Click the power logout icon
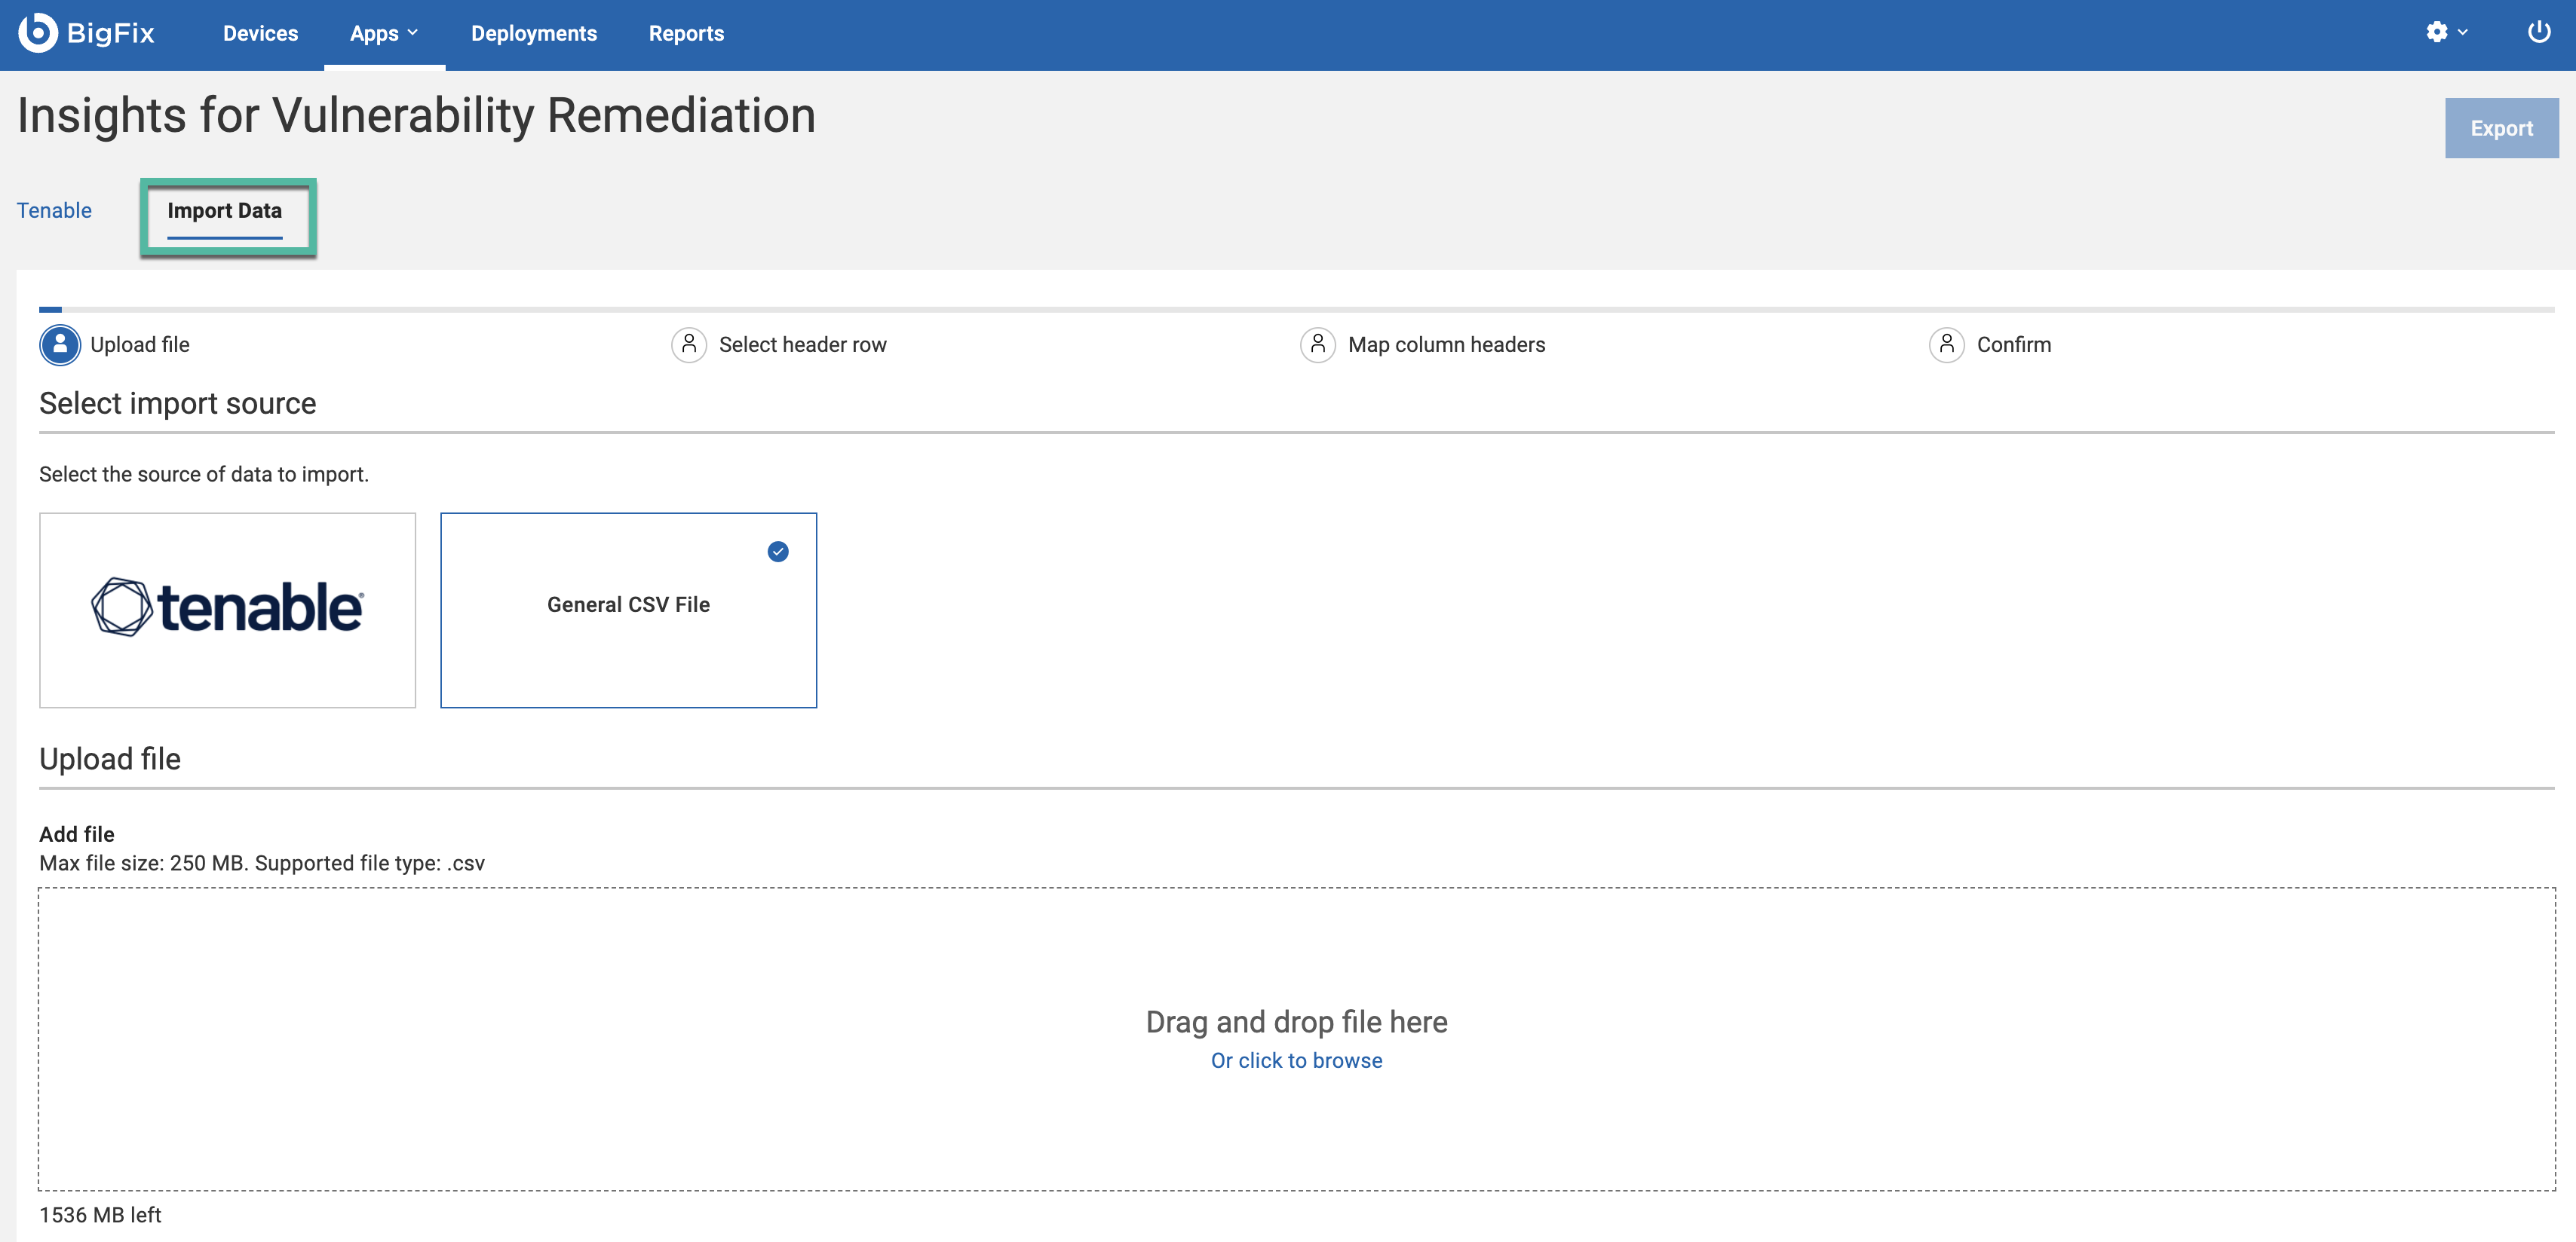This screenshot has height=1242, width=2576. coord(2538,32)
